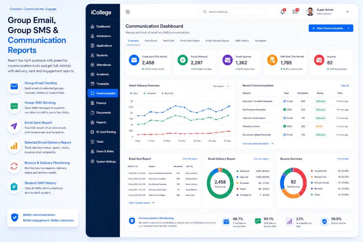363x242 pixels.
Task: Click the Fee Payment Reminder communication subject
Action: coord(254,110)
